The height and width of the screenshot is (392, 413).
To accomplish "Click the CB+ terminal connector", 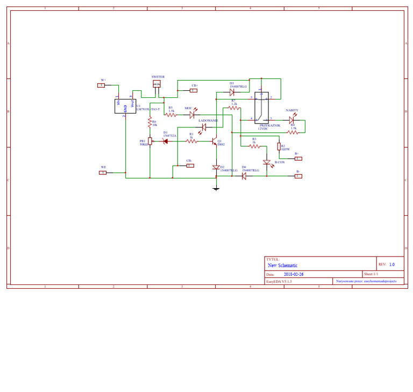I will tap(194, 91).
